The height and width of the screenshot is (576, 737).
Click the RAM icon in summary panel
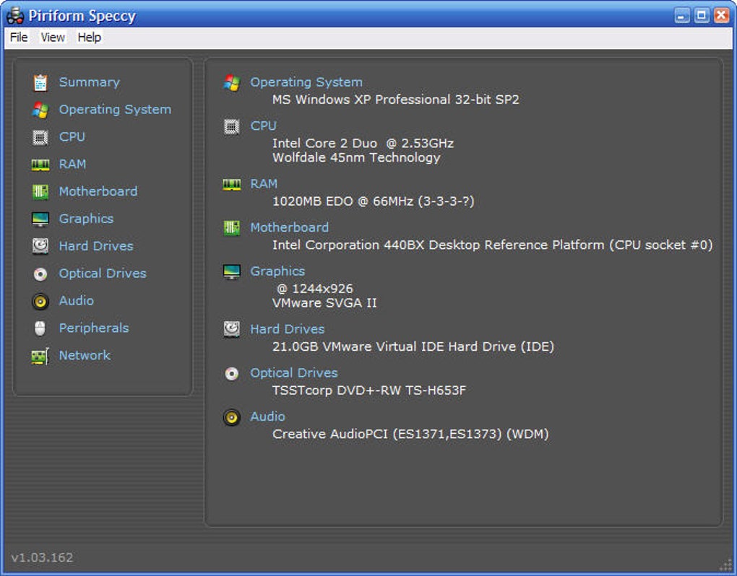pyautogui.click(x=232, y=185)
